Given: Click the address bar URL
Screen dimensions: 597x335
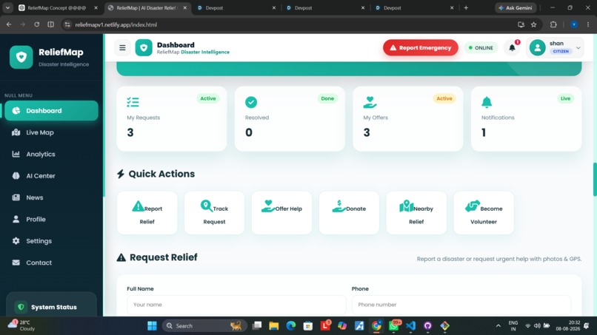Looking at the screenshot, I should (116, 24).
